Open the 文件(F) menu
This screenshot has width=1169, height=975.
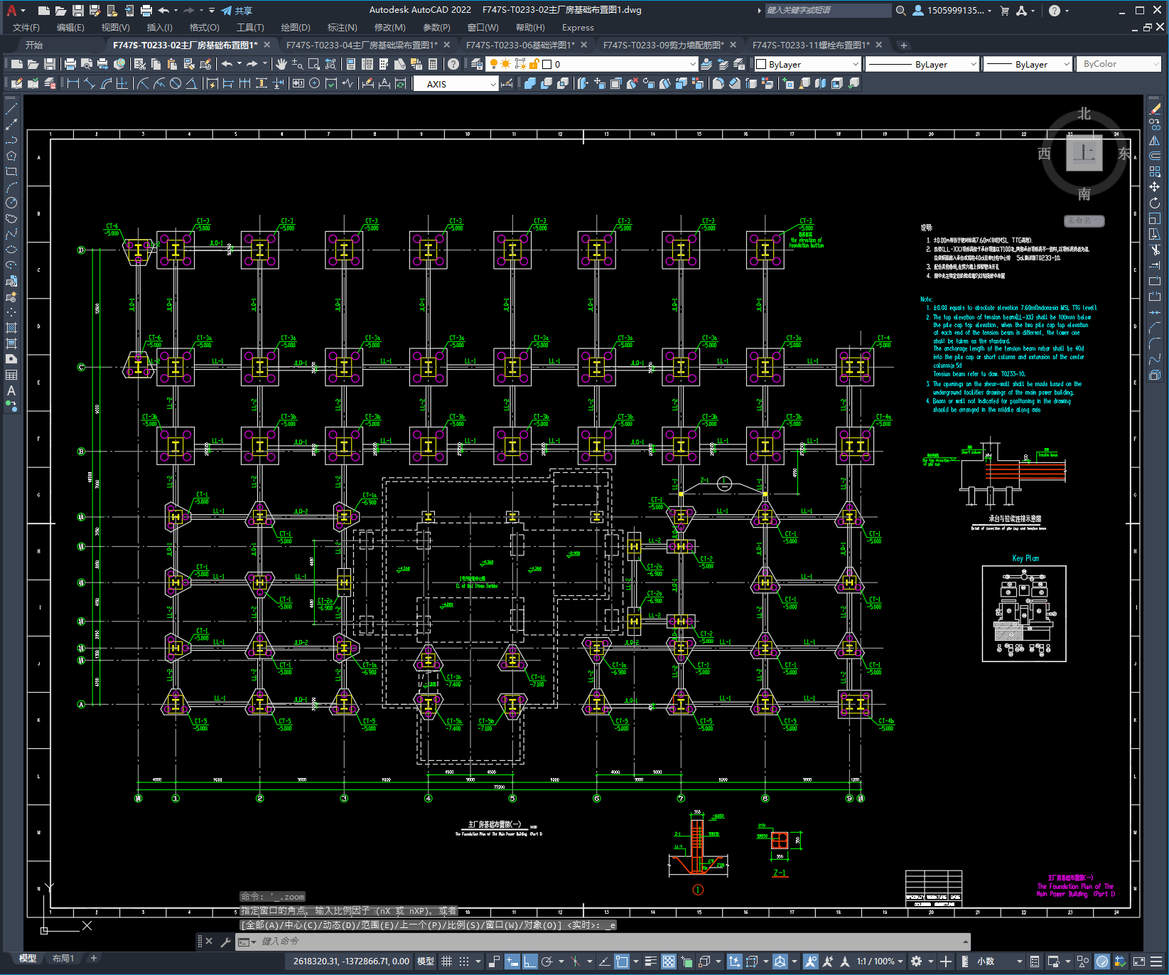pyautogui.click(x=26, y=28)
